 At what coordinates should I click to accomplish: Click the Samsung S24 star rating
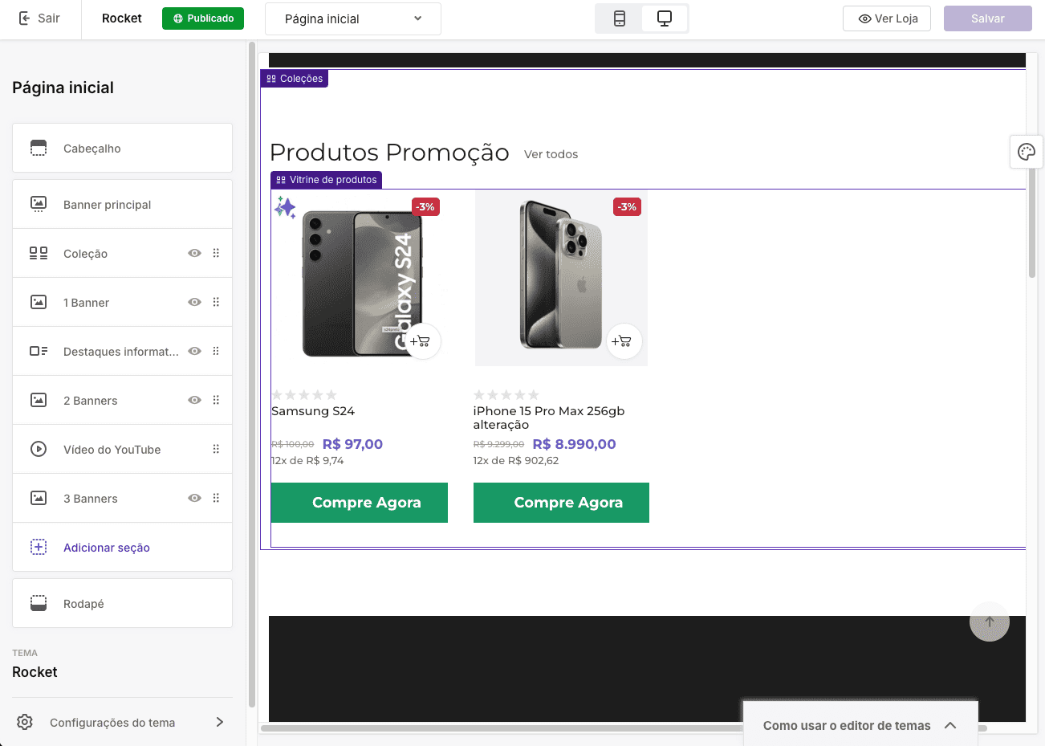click(304, 395)
